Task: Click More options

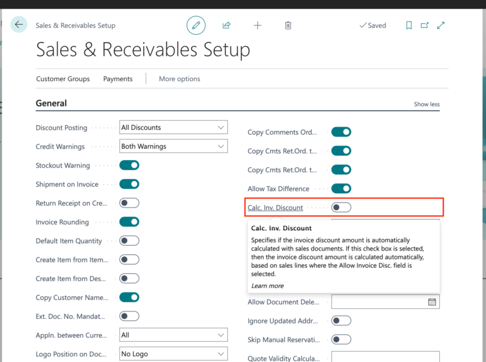Action: 180,79
